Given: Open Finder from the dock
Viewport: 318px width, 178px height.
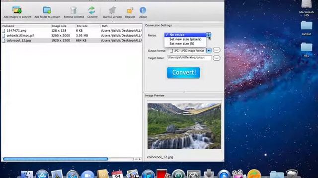Looking at the screenshot, I should coord(27,175).
